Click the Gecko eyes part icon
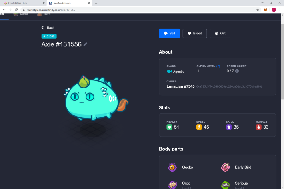 [172, 167]
